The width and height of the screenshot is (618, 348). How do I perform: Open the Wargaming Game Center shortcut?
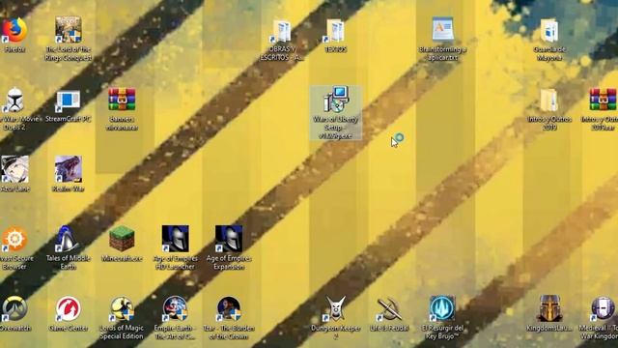[x=69, y=308]
